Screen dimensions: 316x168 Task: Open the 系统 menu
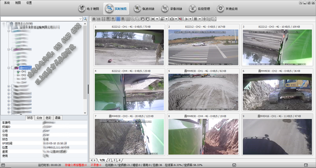pyautogui.click(x=7, y=3)
